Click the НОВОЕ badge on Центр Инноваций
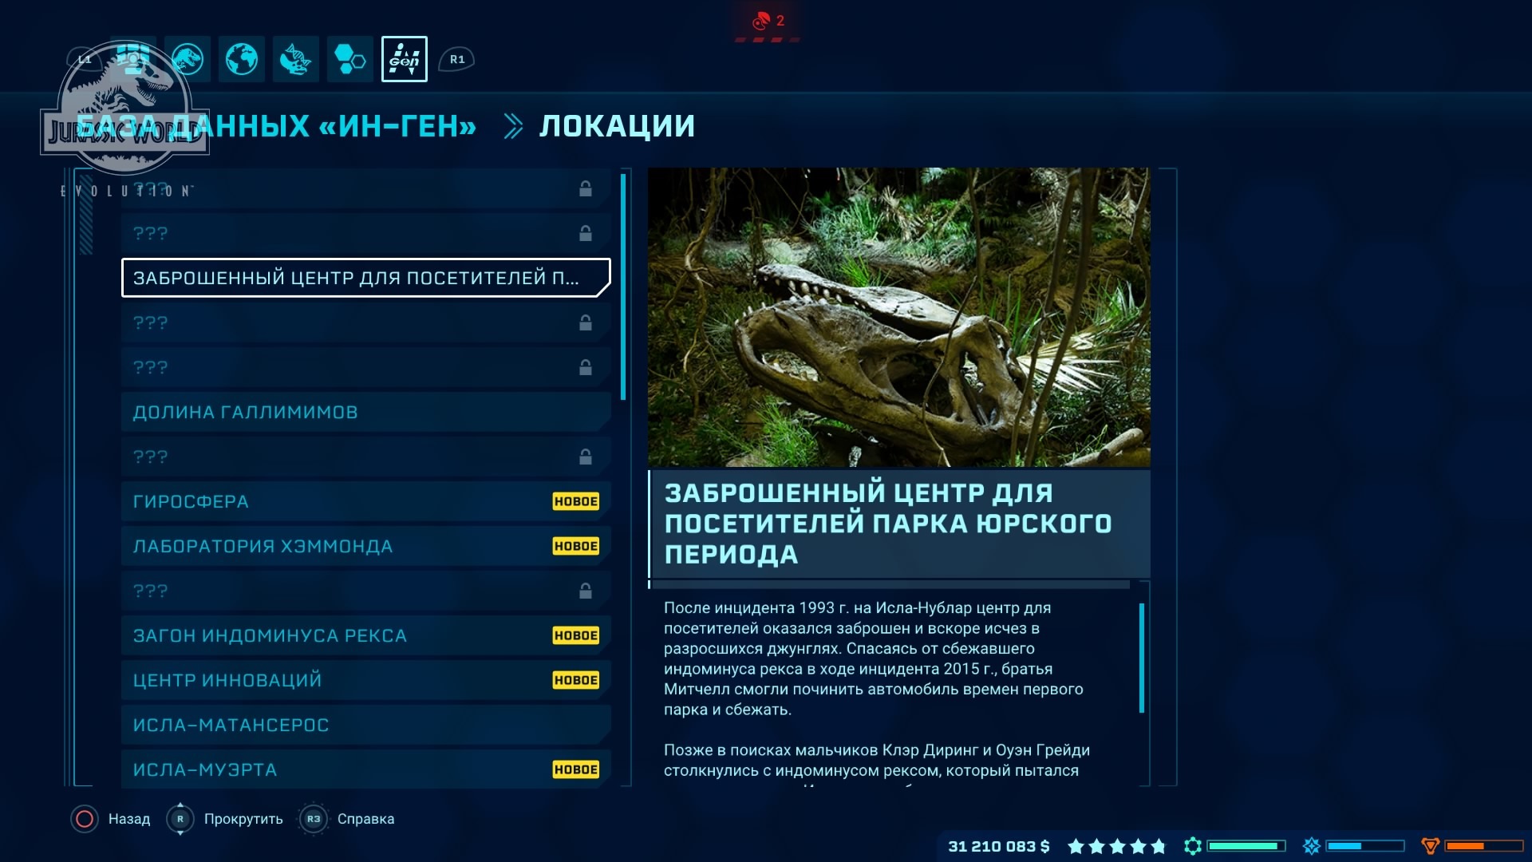The image size is (1532, 862). [x=576, y=680]
